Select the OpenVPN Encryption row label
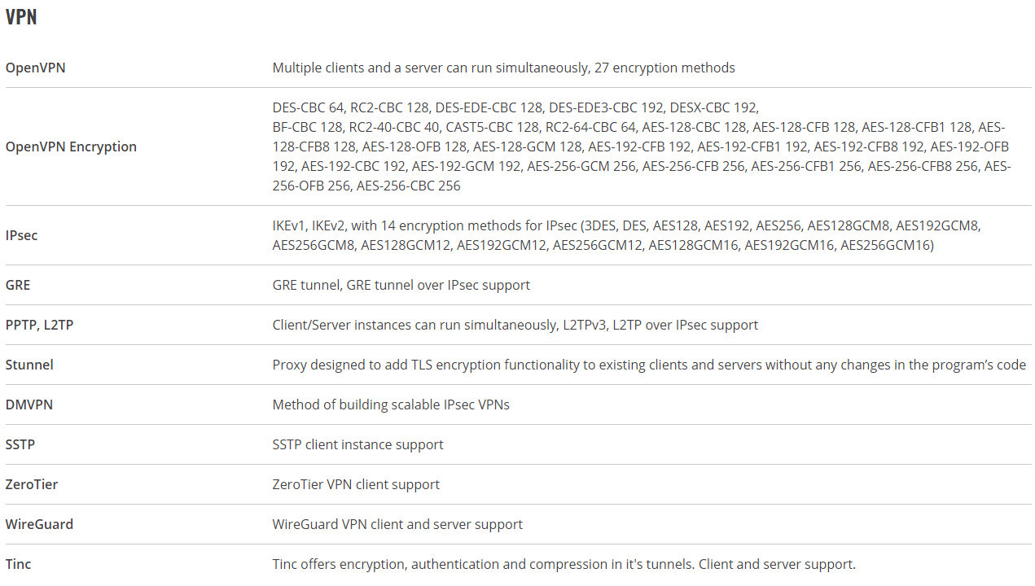This screenshot has height=586, width=1035. [71, 146]
